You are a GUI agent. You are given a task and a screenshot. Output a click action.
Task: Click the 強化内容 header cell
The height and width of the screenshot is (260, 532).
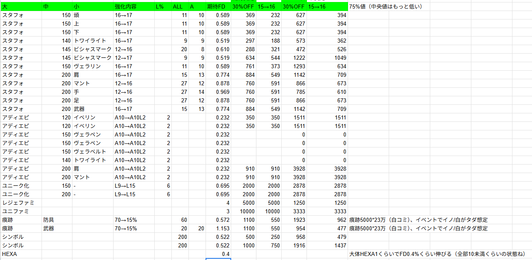(134, 6)
